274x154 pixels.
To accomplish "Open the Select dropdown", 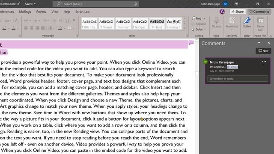I will coord(199,30).
